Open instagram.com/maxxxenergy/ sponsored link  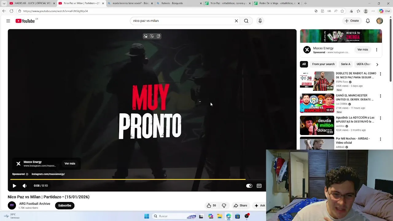click(48, 174)
